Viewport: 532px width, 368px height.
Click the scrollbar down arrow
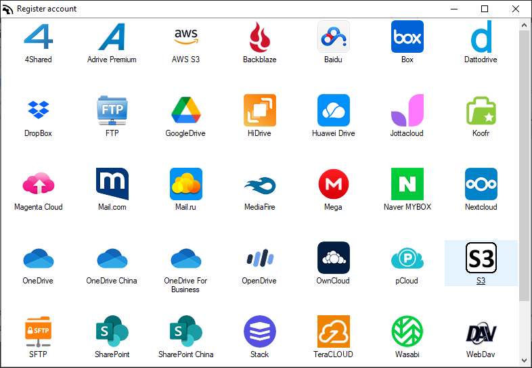pos(524,361)
